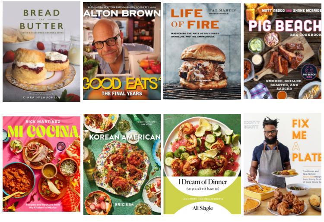Select the Fix Me a Plate cover
This screenshot has height=222, width=324.
pos(283,164)
